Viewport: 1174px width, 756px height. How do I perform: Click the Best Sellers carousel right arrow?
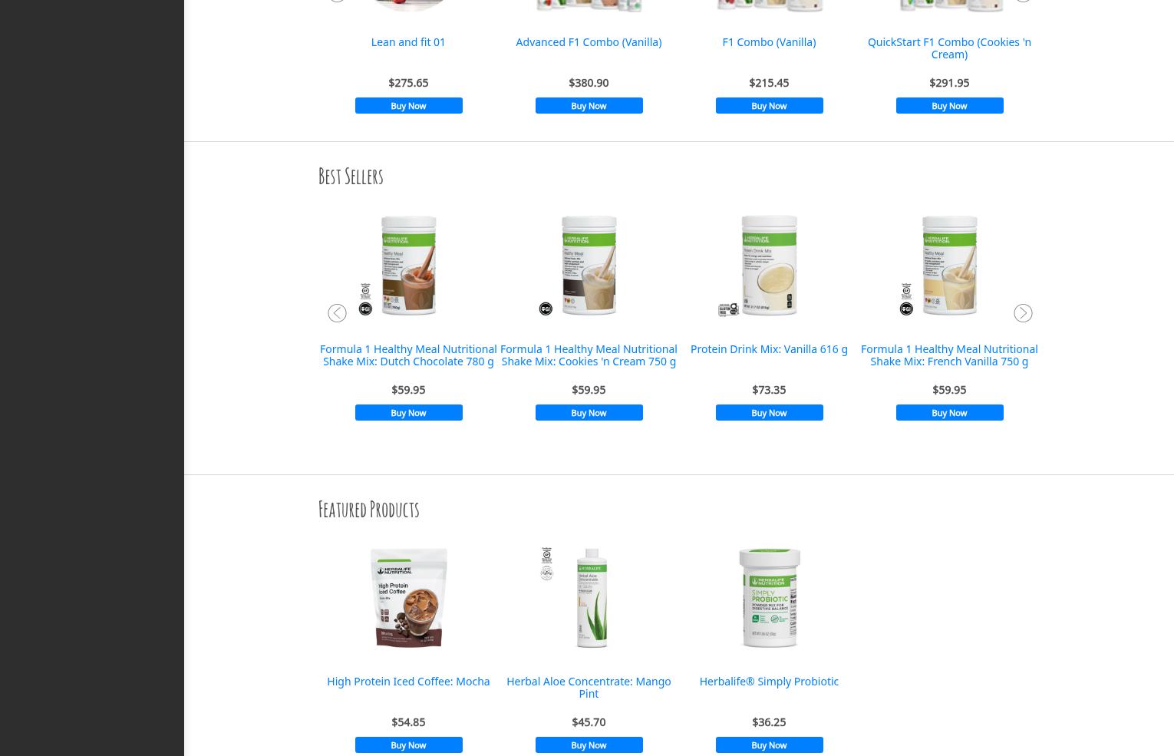(x=1023, y=313)
